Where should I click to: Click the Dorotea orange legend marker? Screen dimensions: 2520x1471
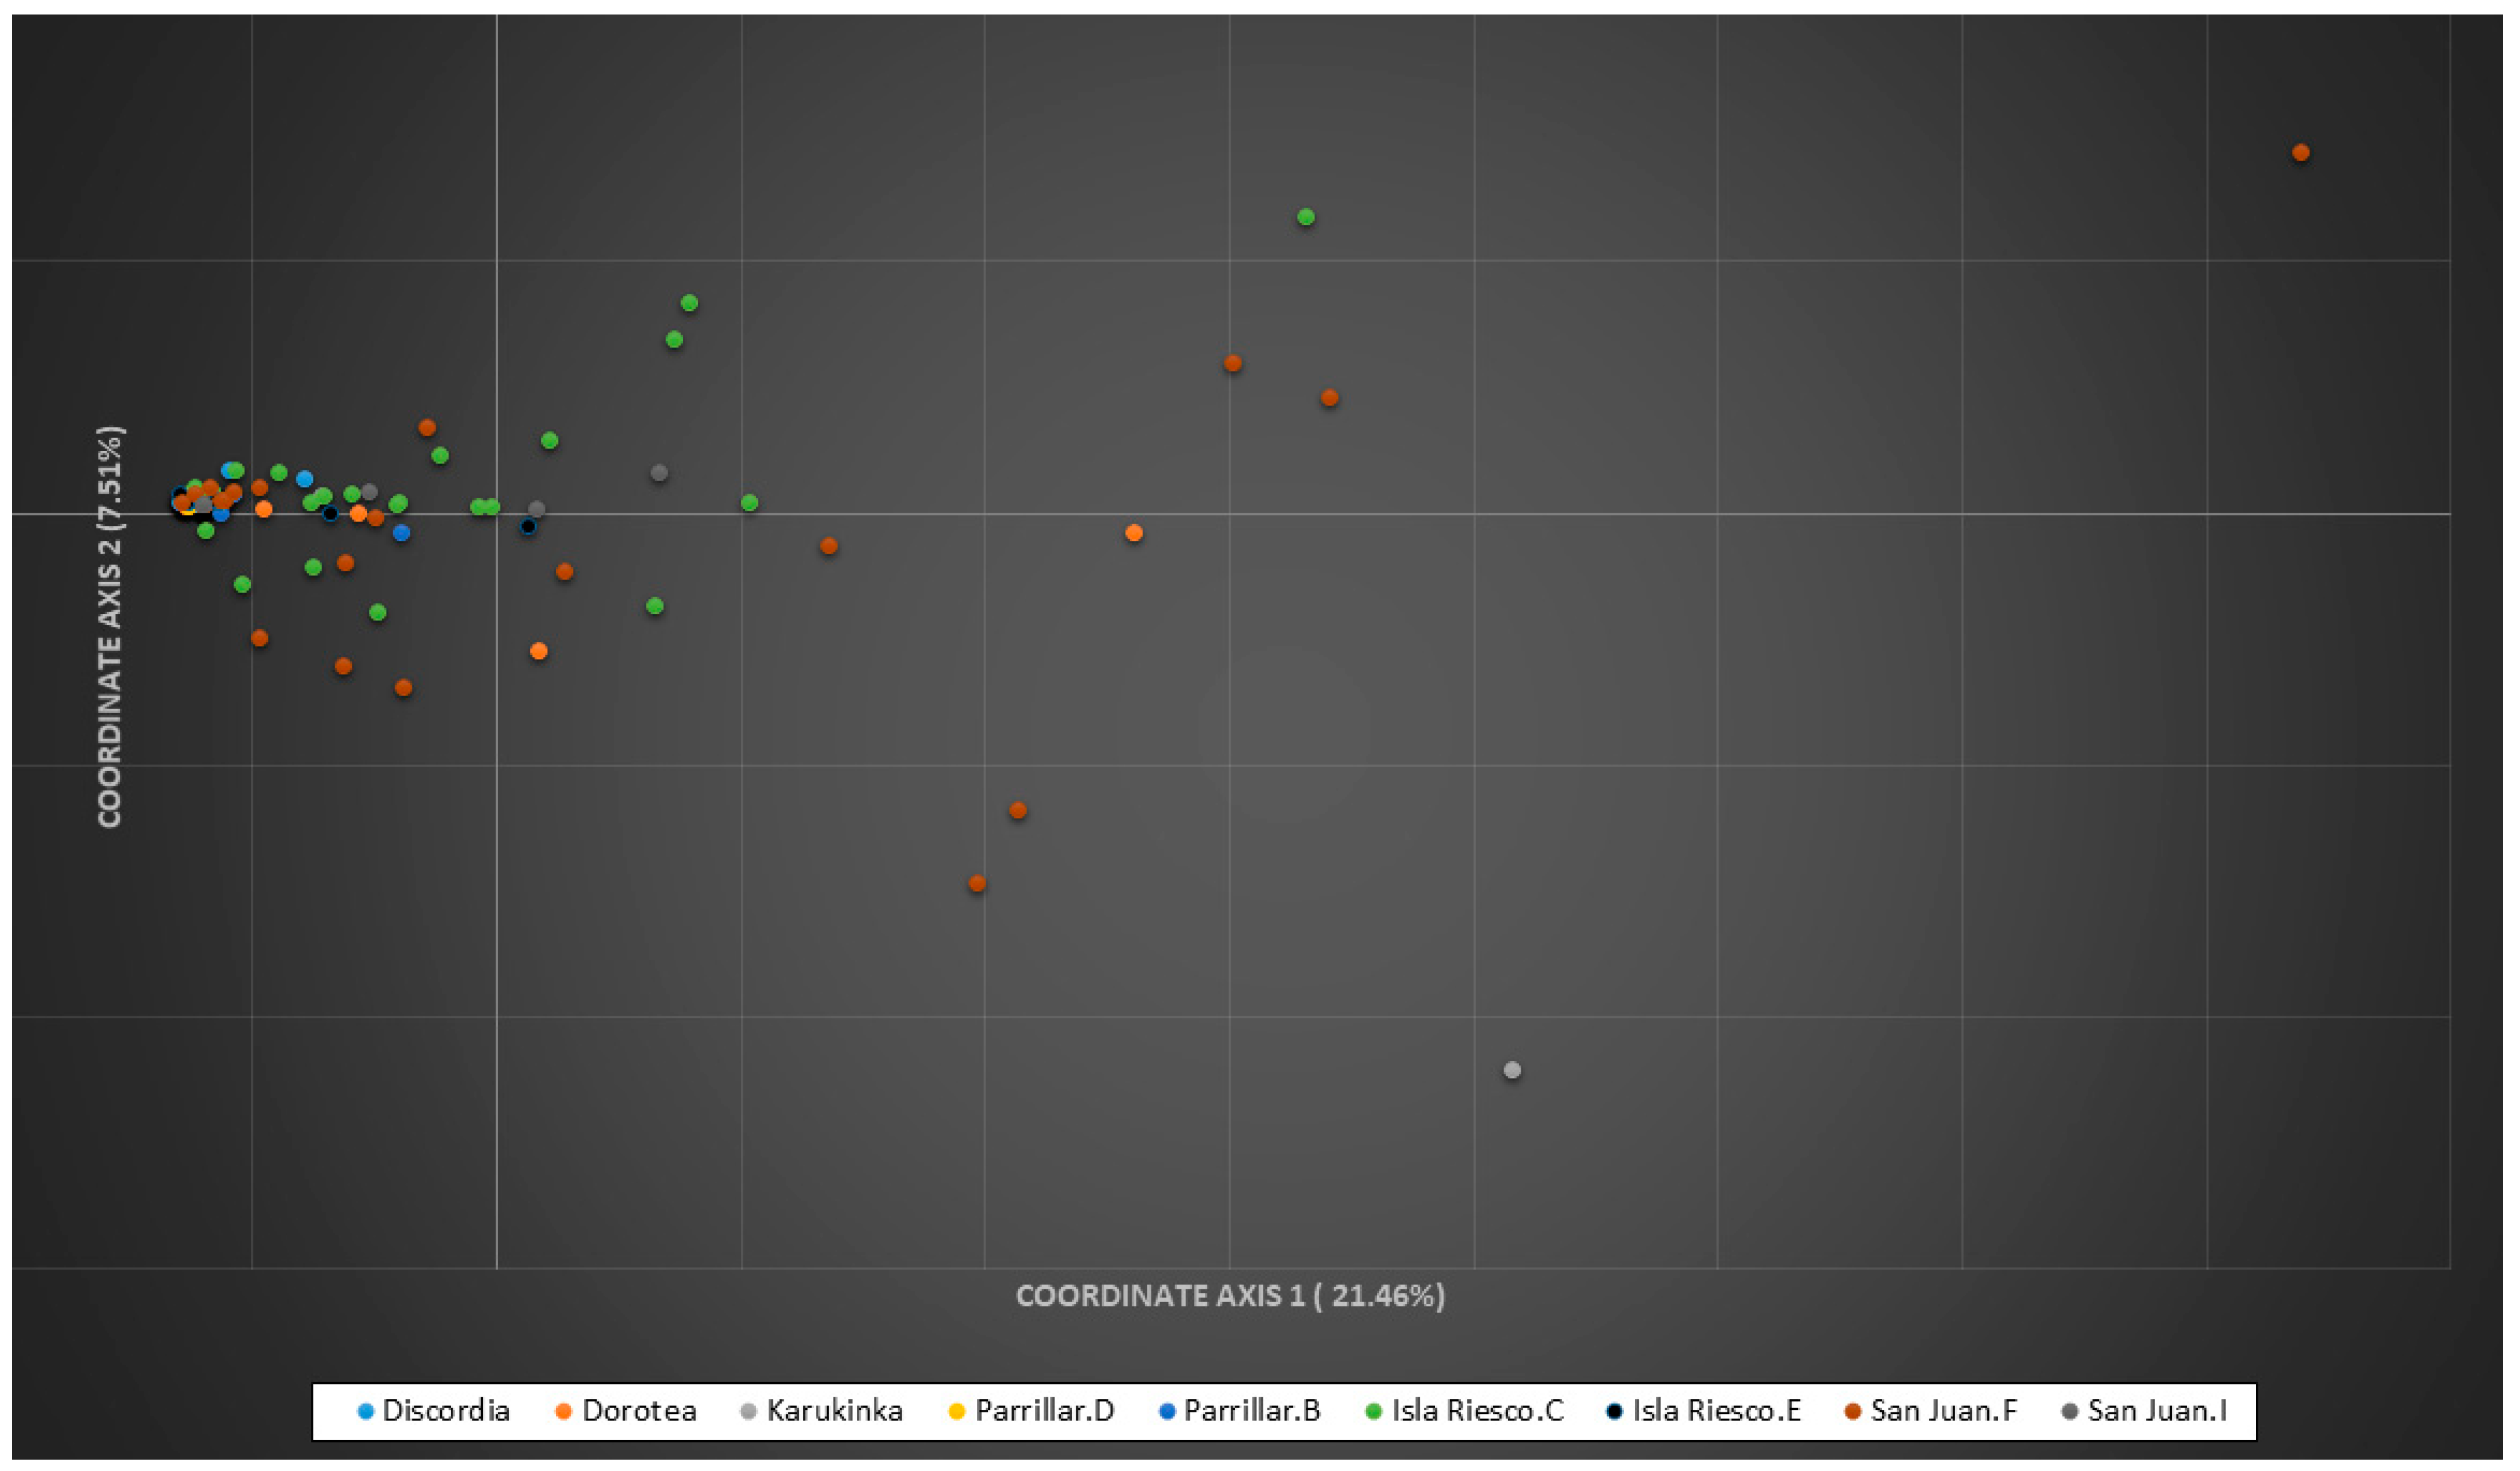click(x=563, y=1411)
